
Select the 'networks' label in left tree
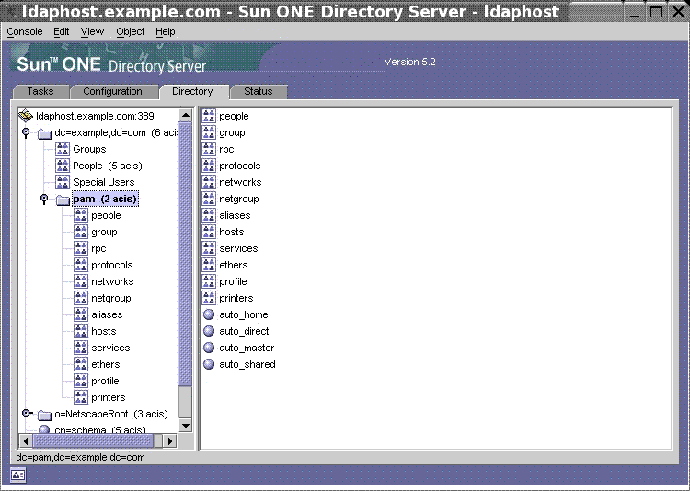112,281
